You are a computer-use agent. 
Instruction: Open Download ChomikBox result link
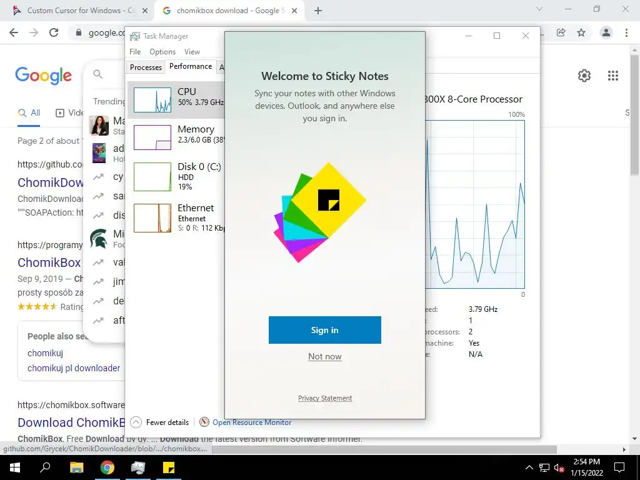71,422
